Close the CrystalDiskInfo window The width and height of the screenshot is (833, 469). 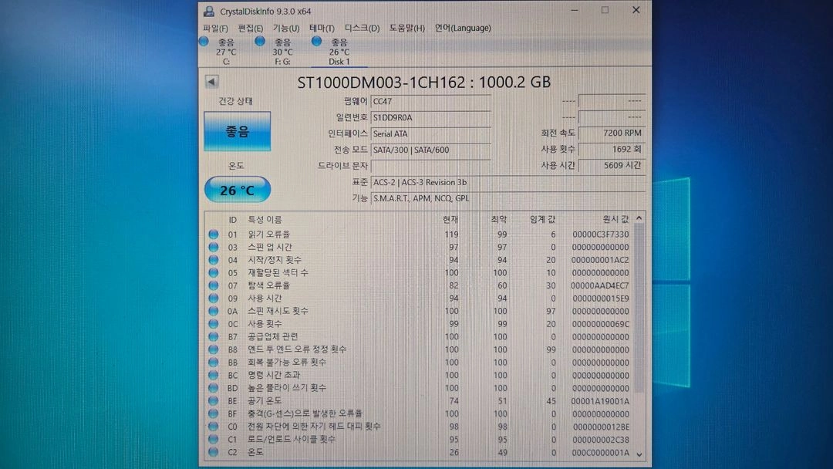click(x=636, y=10)
